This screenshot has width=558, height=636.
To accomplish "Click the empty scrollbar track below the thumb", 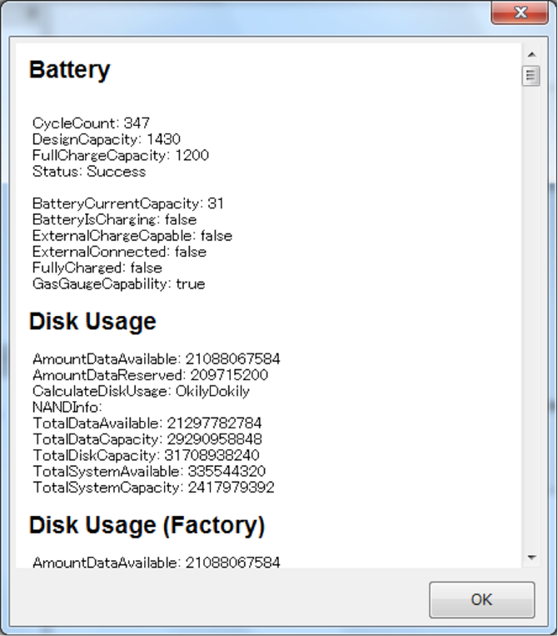I will (531, 317).
